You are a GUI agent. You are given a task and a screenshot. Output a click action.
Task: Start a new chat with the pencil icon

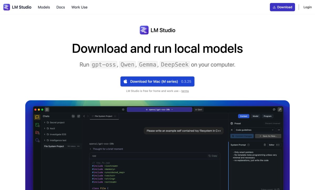(79, 116)
